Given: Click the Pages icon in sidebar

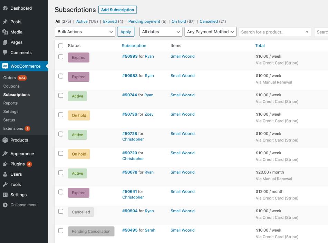Looking at the screenshot, I should point(5,42).
